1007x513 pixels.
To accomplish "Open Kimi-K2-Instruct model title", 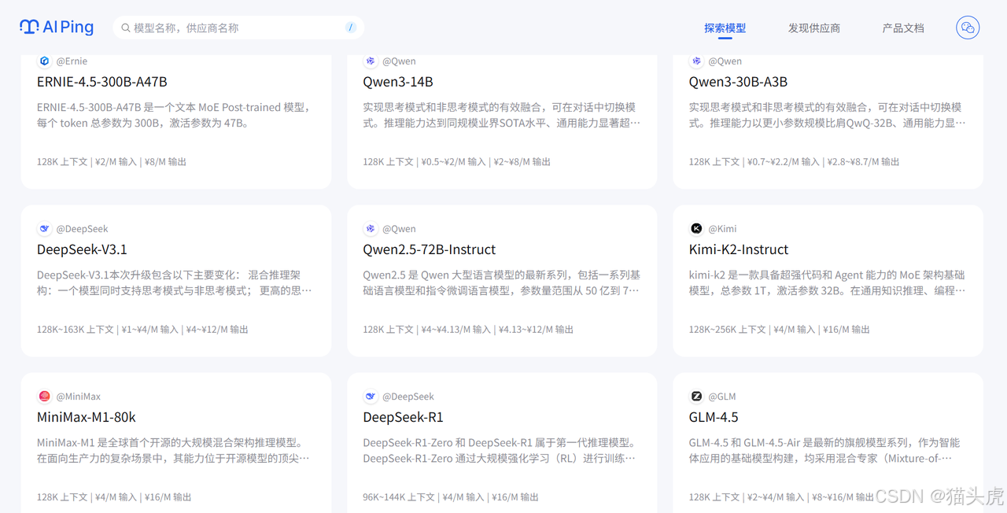I will tap(739, 249).
